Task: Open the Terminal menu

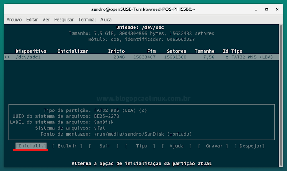Action: (87, 20)
